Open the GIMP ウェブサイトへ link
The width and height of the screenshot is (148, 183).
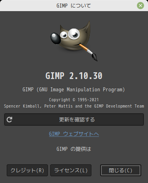[74, 134]
